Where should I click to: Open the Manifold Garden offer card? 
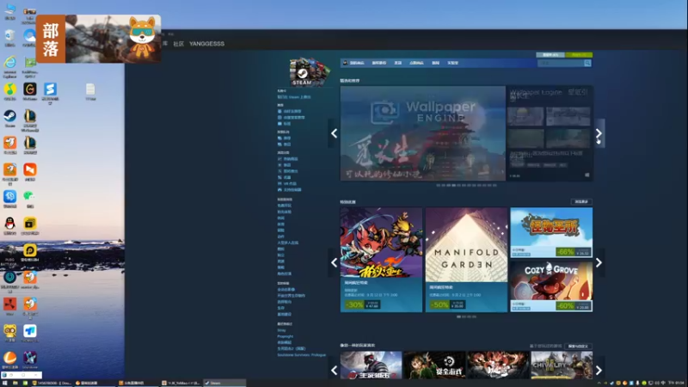(466, 260)
